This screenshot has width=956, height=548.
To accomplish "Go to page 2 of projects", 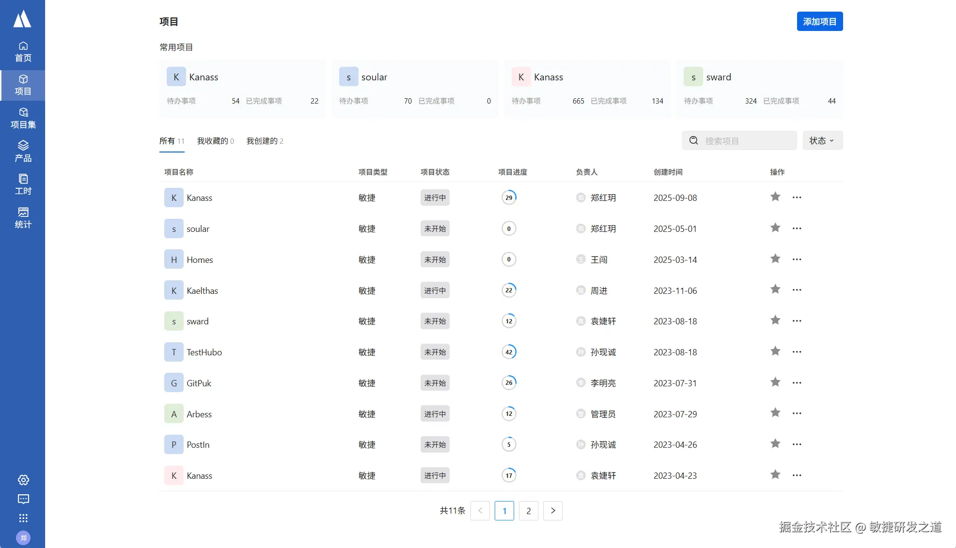I will [528, 511].
